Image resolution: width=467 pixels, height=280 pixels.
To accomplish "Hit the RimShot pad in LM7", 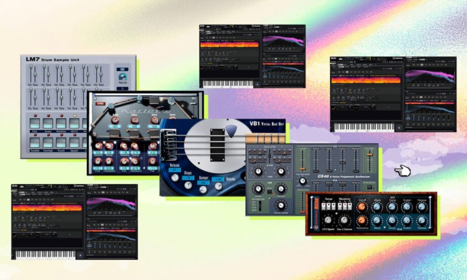I will [61, 123].
